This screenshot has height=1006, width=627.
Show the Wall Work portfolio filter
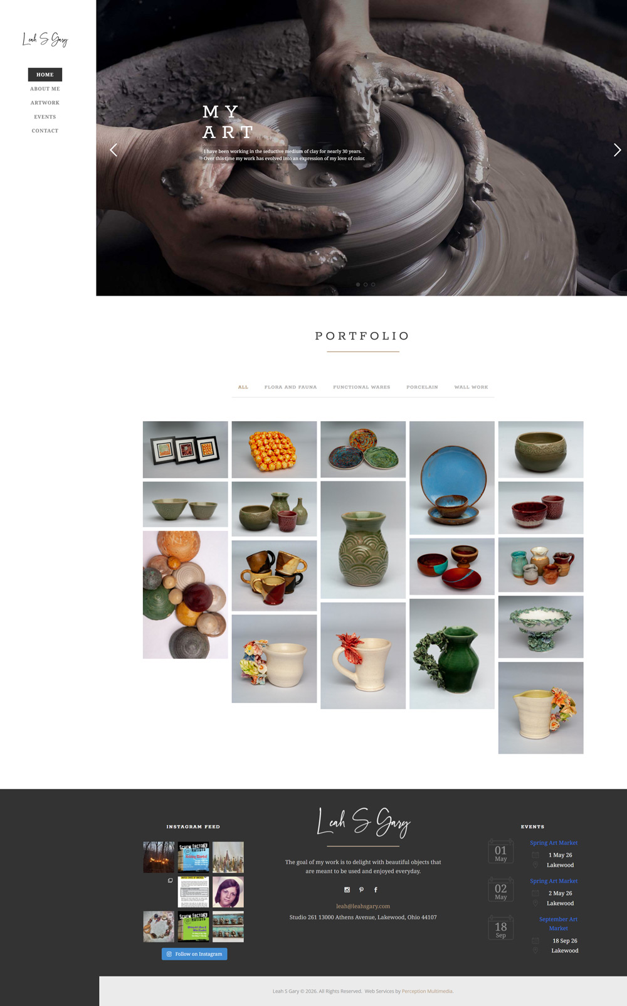[x=471, y=387]
